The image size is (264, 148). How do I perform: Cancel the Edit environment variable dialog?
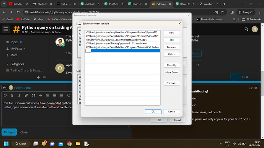point(171,112)
